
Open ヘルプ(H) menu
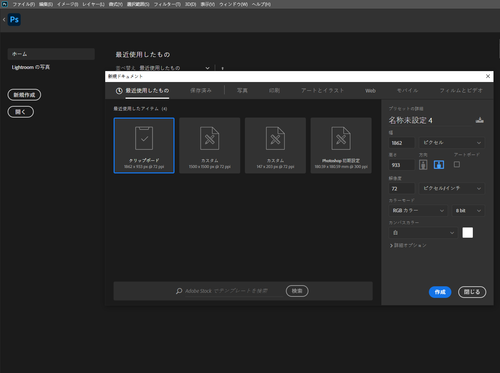click(261, 4)
